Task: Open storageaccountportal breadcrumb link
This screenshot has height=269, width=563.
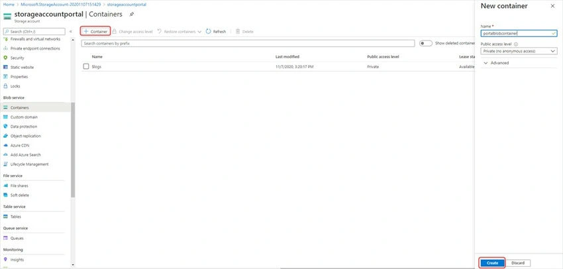Action: [127, 5]
